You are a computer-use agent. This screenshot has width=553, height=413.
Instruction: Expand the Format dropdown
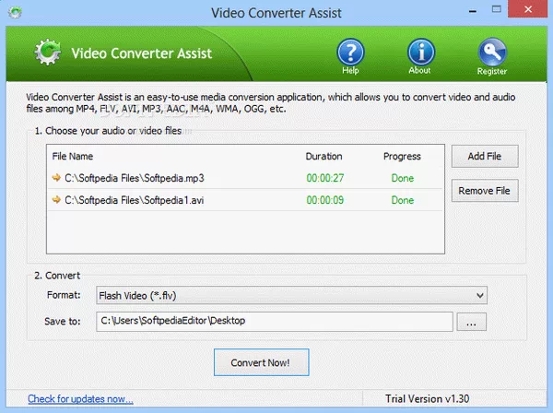pyautogui.click(x=291, y=295)
